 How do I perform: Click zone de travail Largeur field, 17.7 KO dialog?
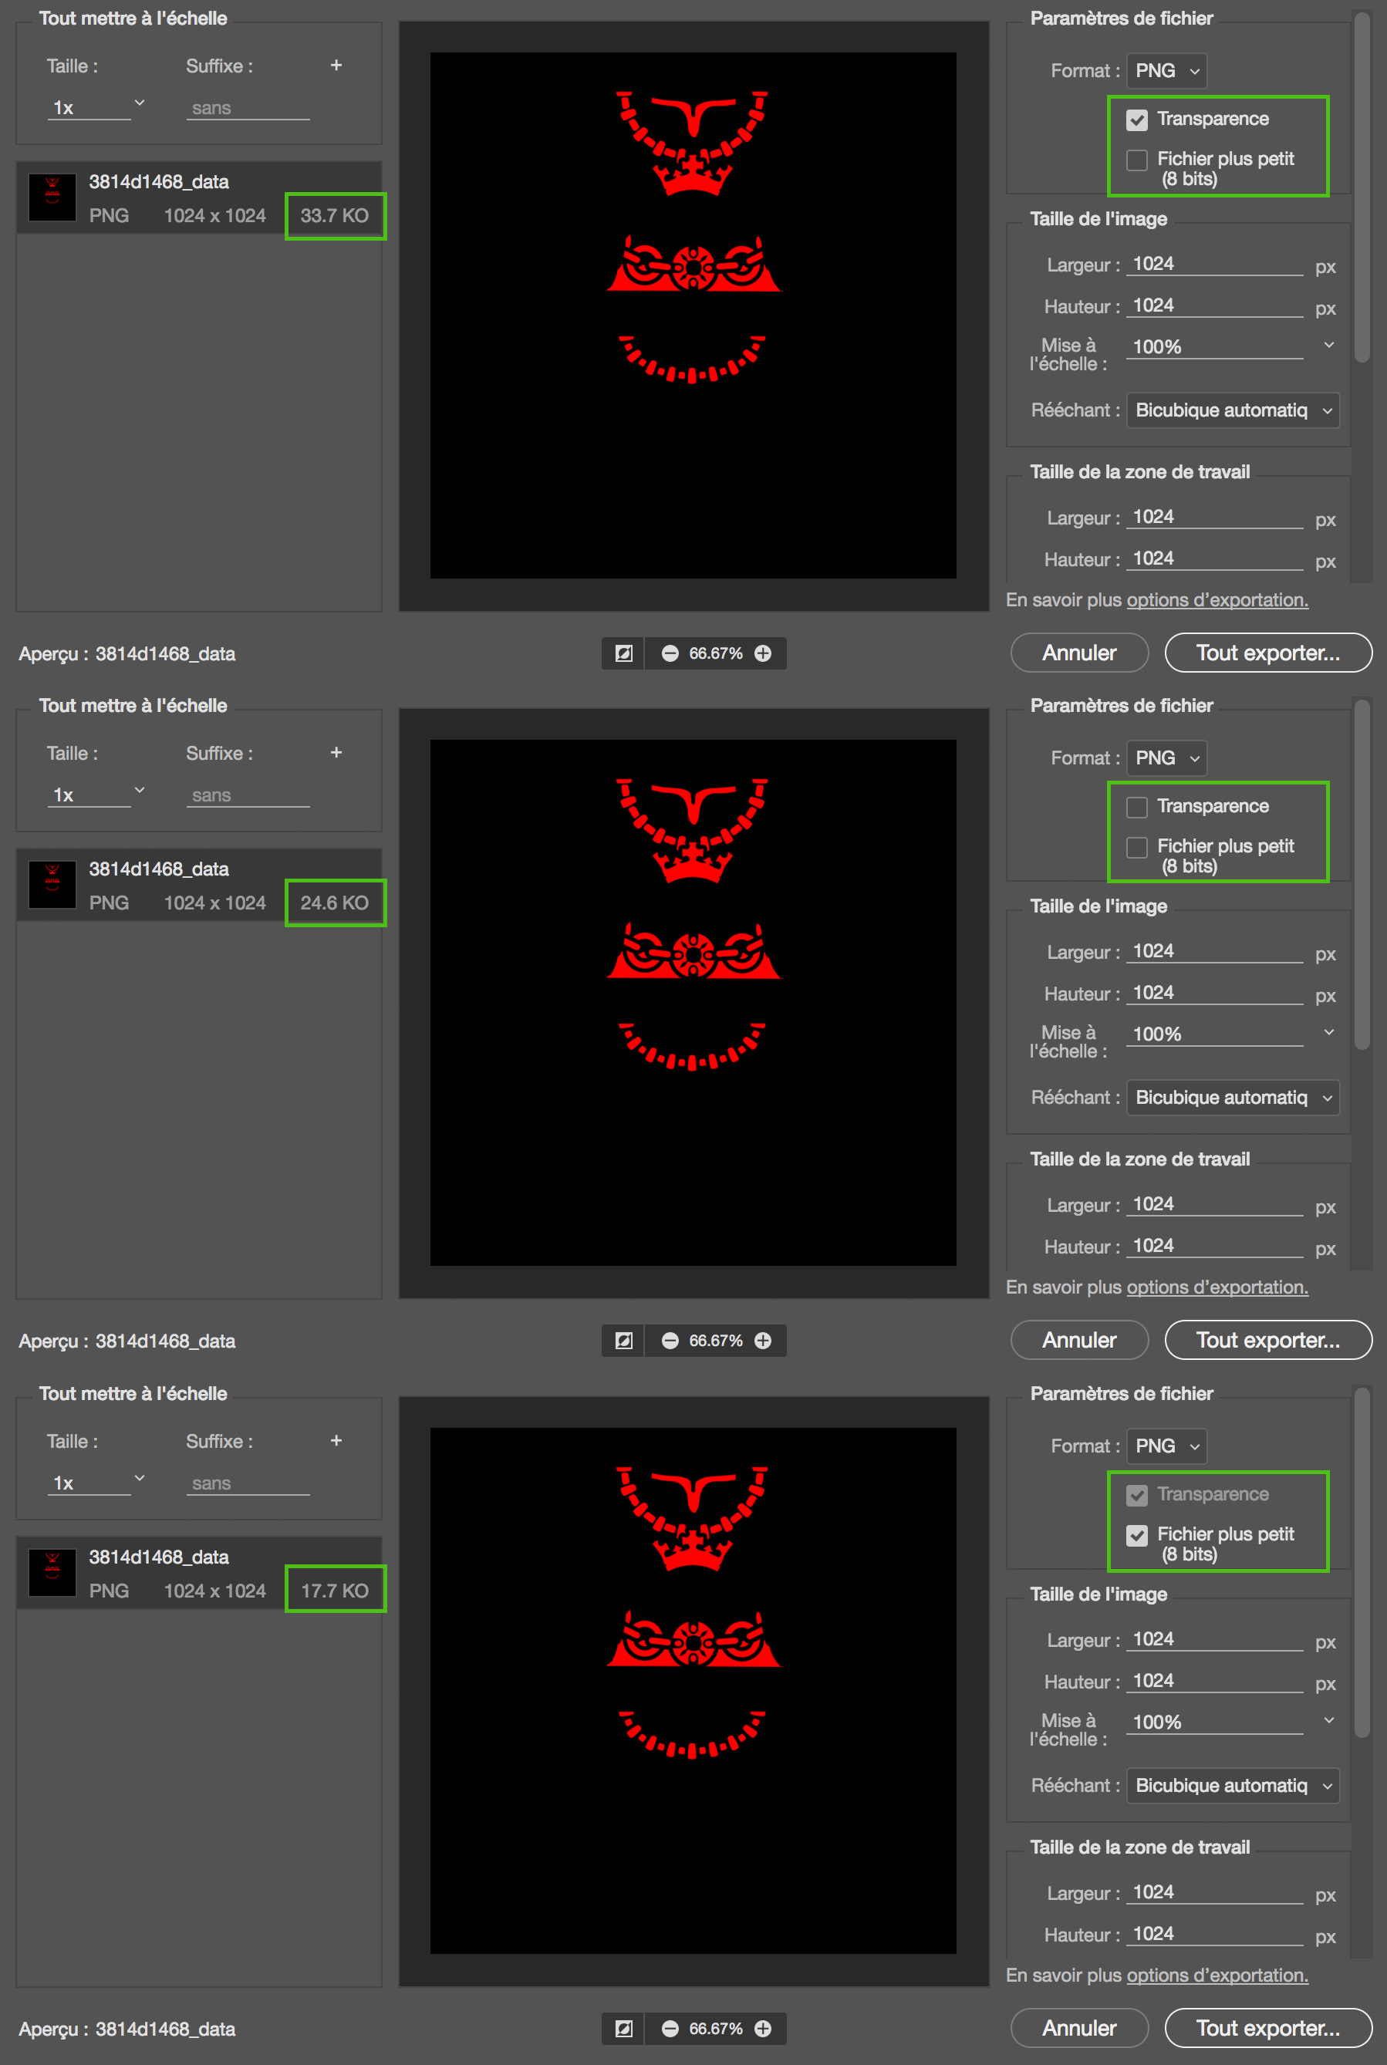[1214, 1891]
